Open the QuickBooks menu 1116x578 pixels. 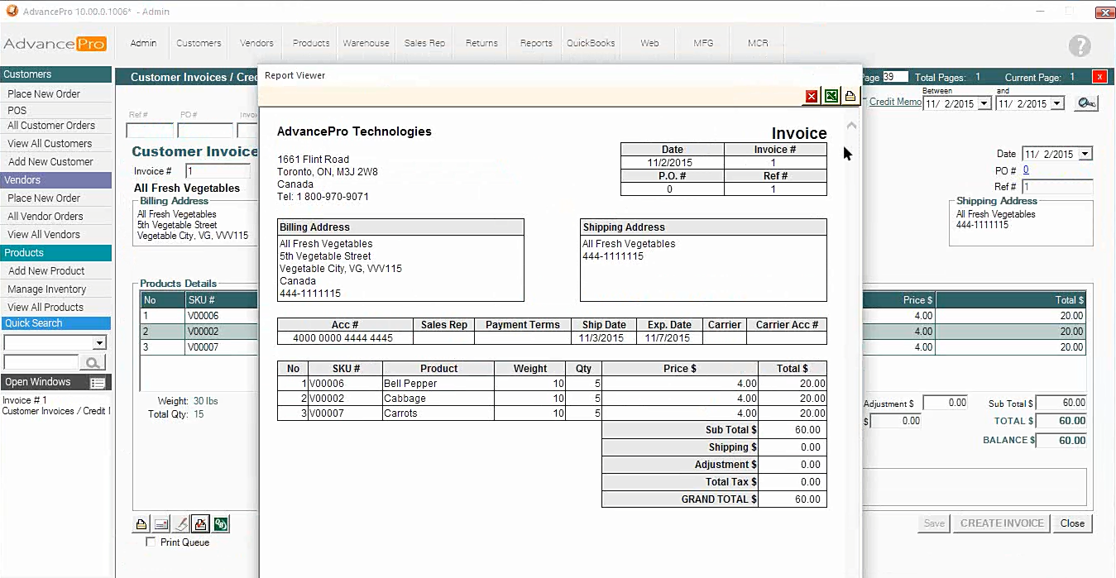tap(591, 43)
